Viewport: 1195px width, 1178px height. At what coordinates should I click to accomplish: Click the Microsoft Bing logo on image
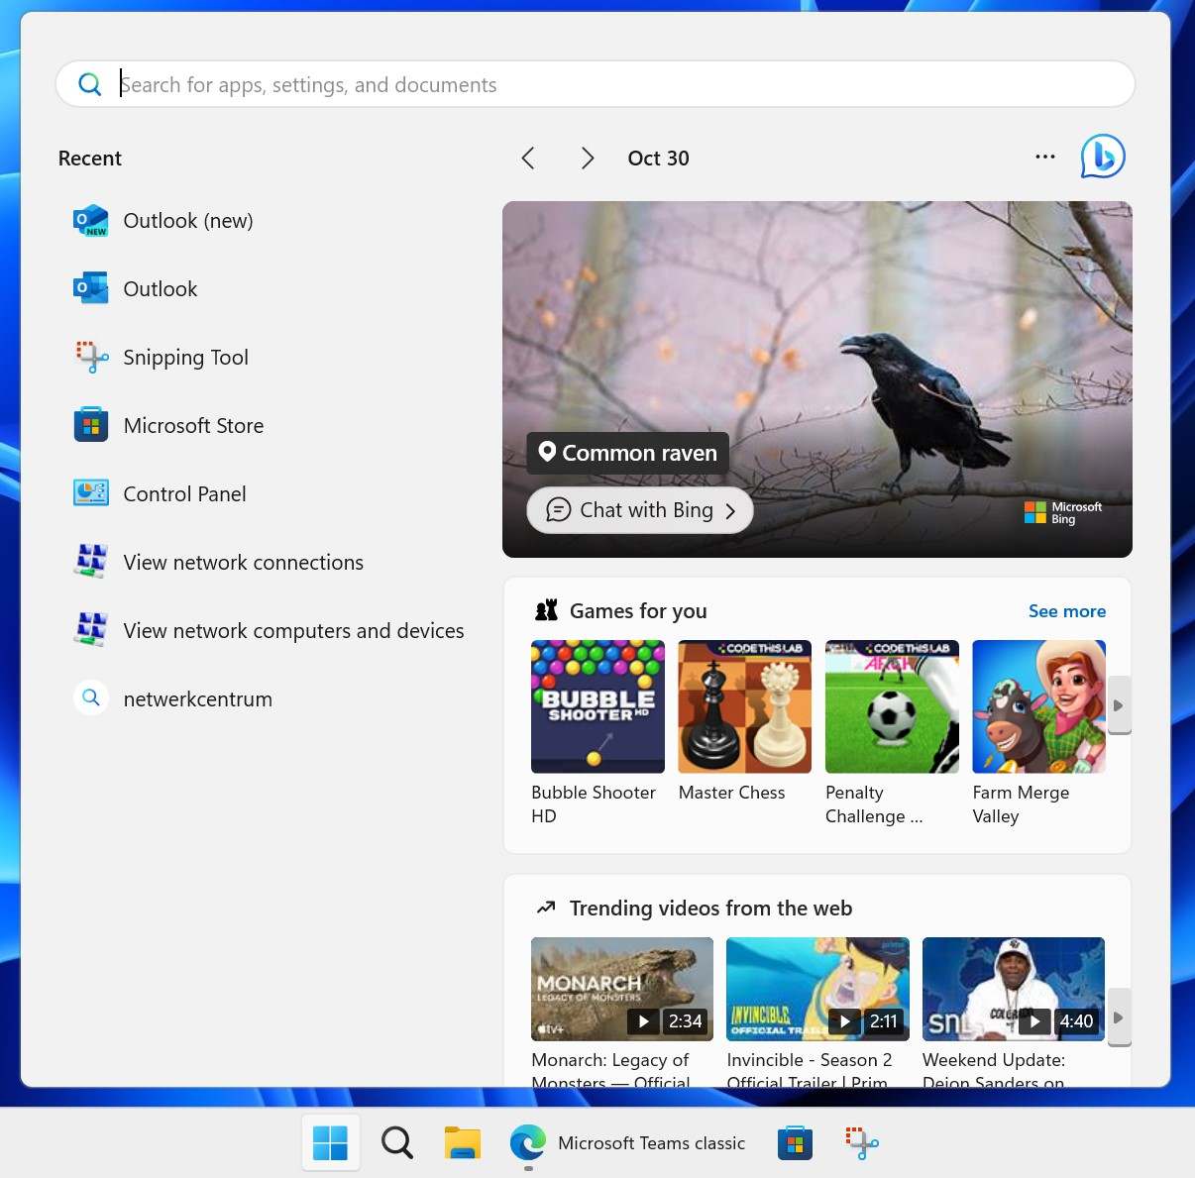click(1063, 512)
